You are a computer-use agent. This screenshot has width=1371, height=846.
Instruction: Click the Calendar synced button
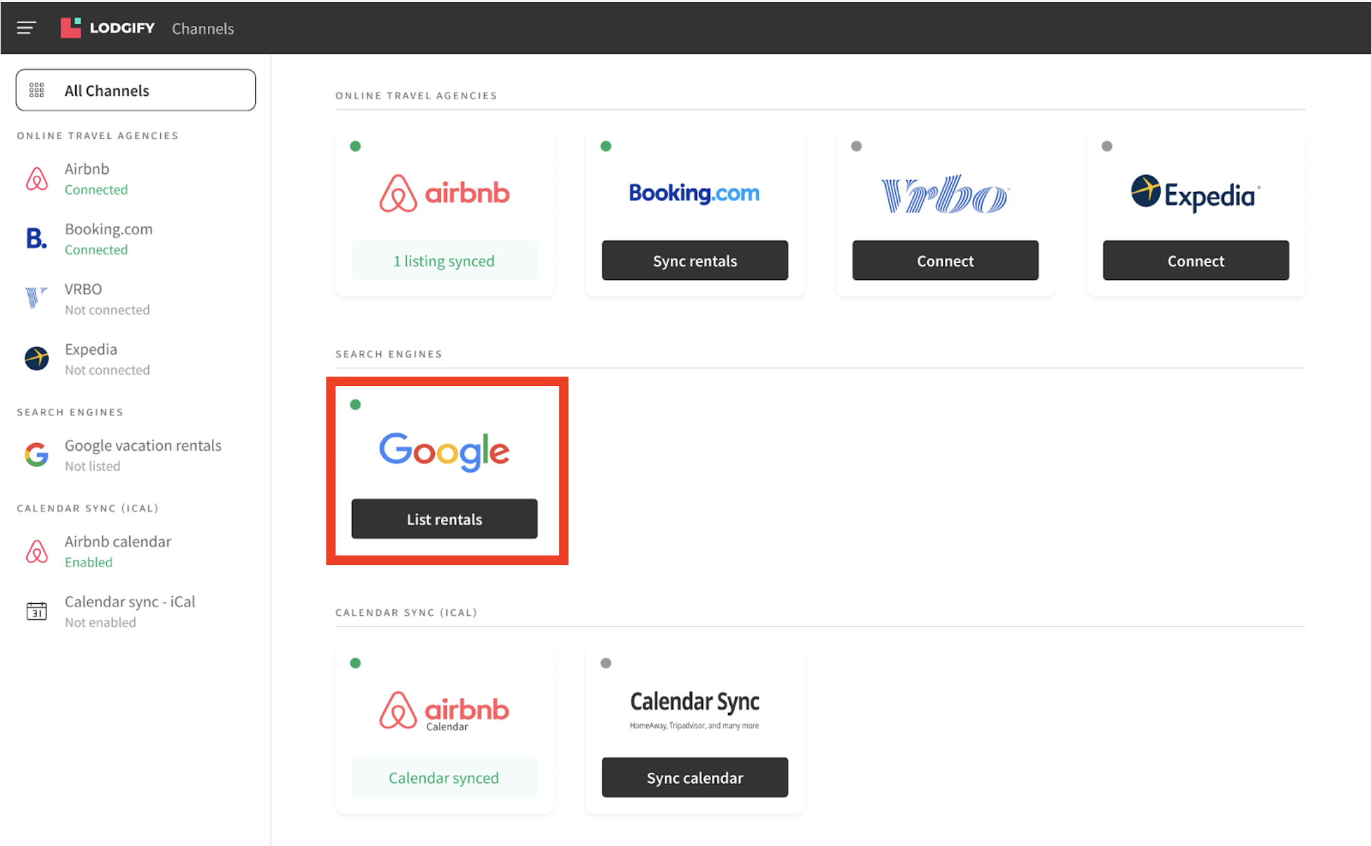point(444,778)
